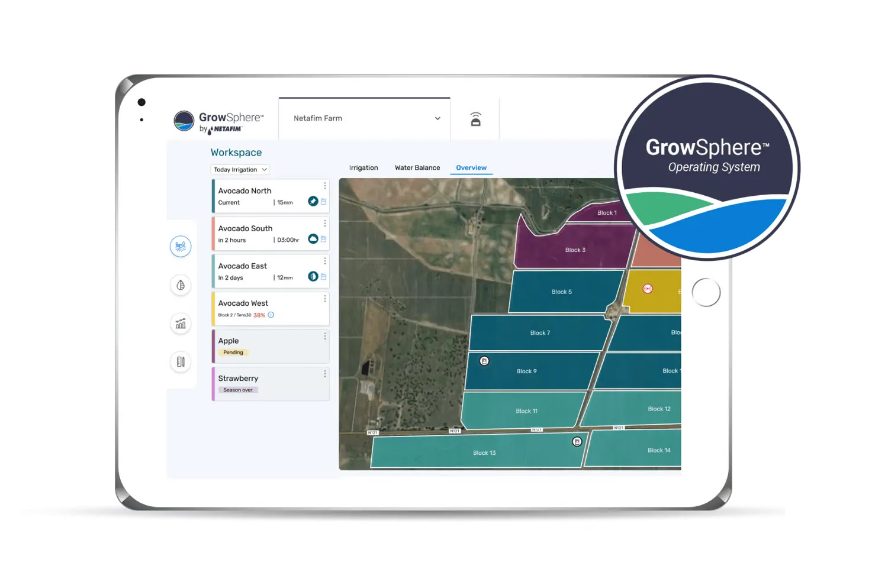Viewport: 888px width, 582px height.
Task: Click the cloud icon on Avocado South
Action: click(x=313, y=239)
